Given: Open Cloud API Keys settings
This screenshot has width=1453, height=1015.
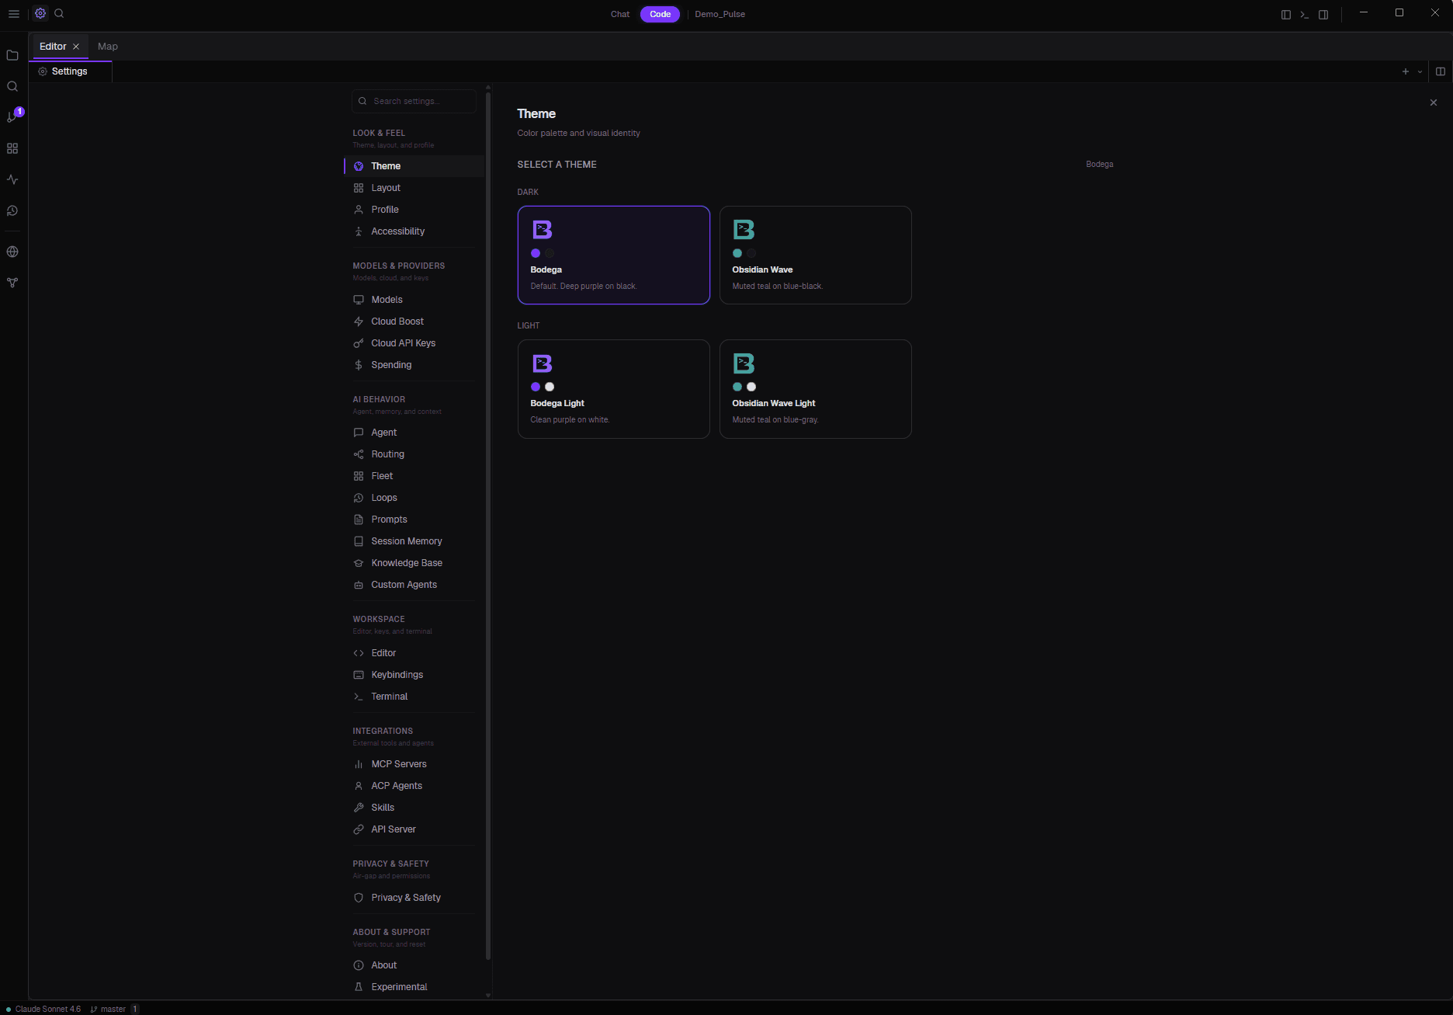Looking at the screenshot, I should [x=414, y=343].
